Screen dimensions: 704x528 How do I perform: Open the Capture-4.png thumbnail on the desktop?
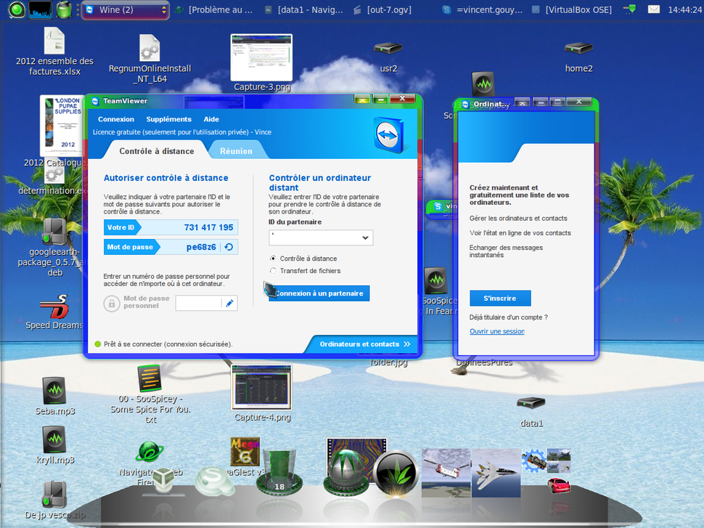pyautogui.click(x=262, y=386)
